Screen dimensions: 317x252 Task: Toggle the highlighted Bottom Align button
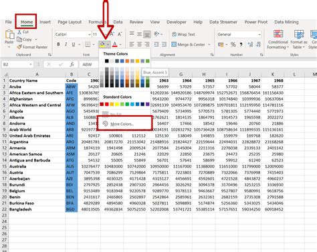click(147, 34)
